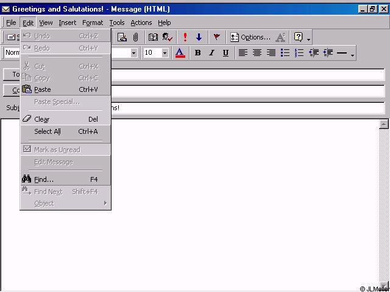Open the font size dropdown arrow
Image resolution: width=390 pixels, height=292 pixels.
tap(165, 53)
